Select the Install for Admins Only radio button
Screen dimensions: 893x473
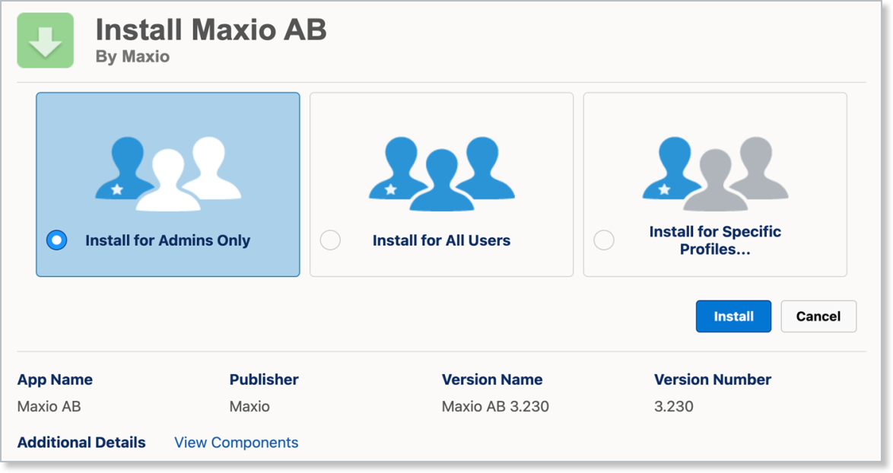click(57, 240)
